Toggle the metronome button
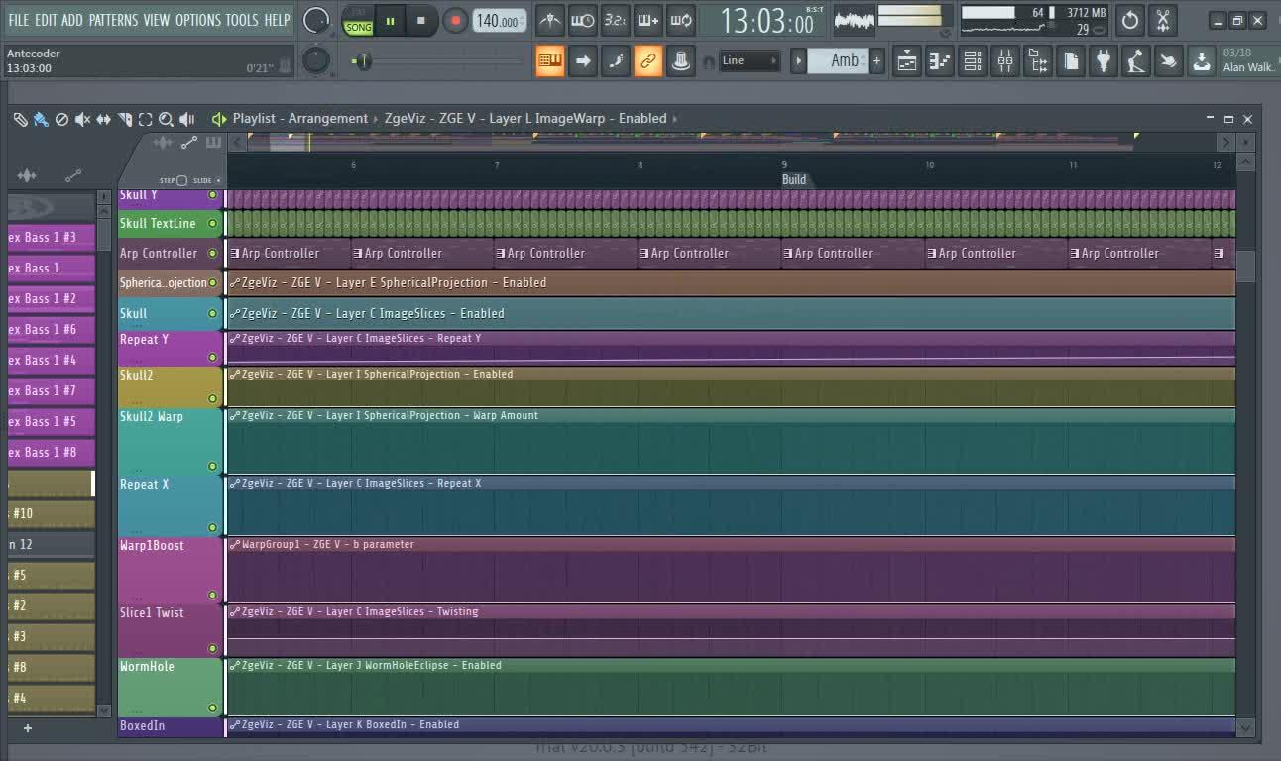The image size is (1281, 761). pos(550,20)
